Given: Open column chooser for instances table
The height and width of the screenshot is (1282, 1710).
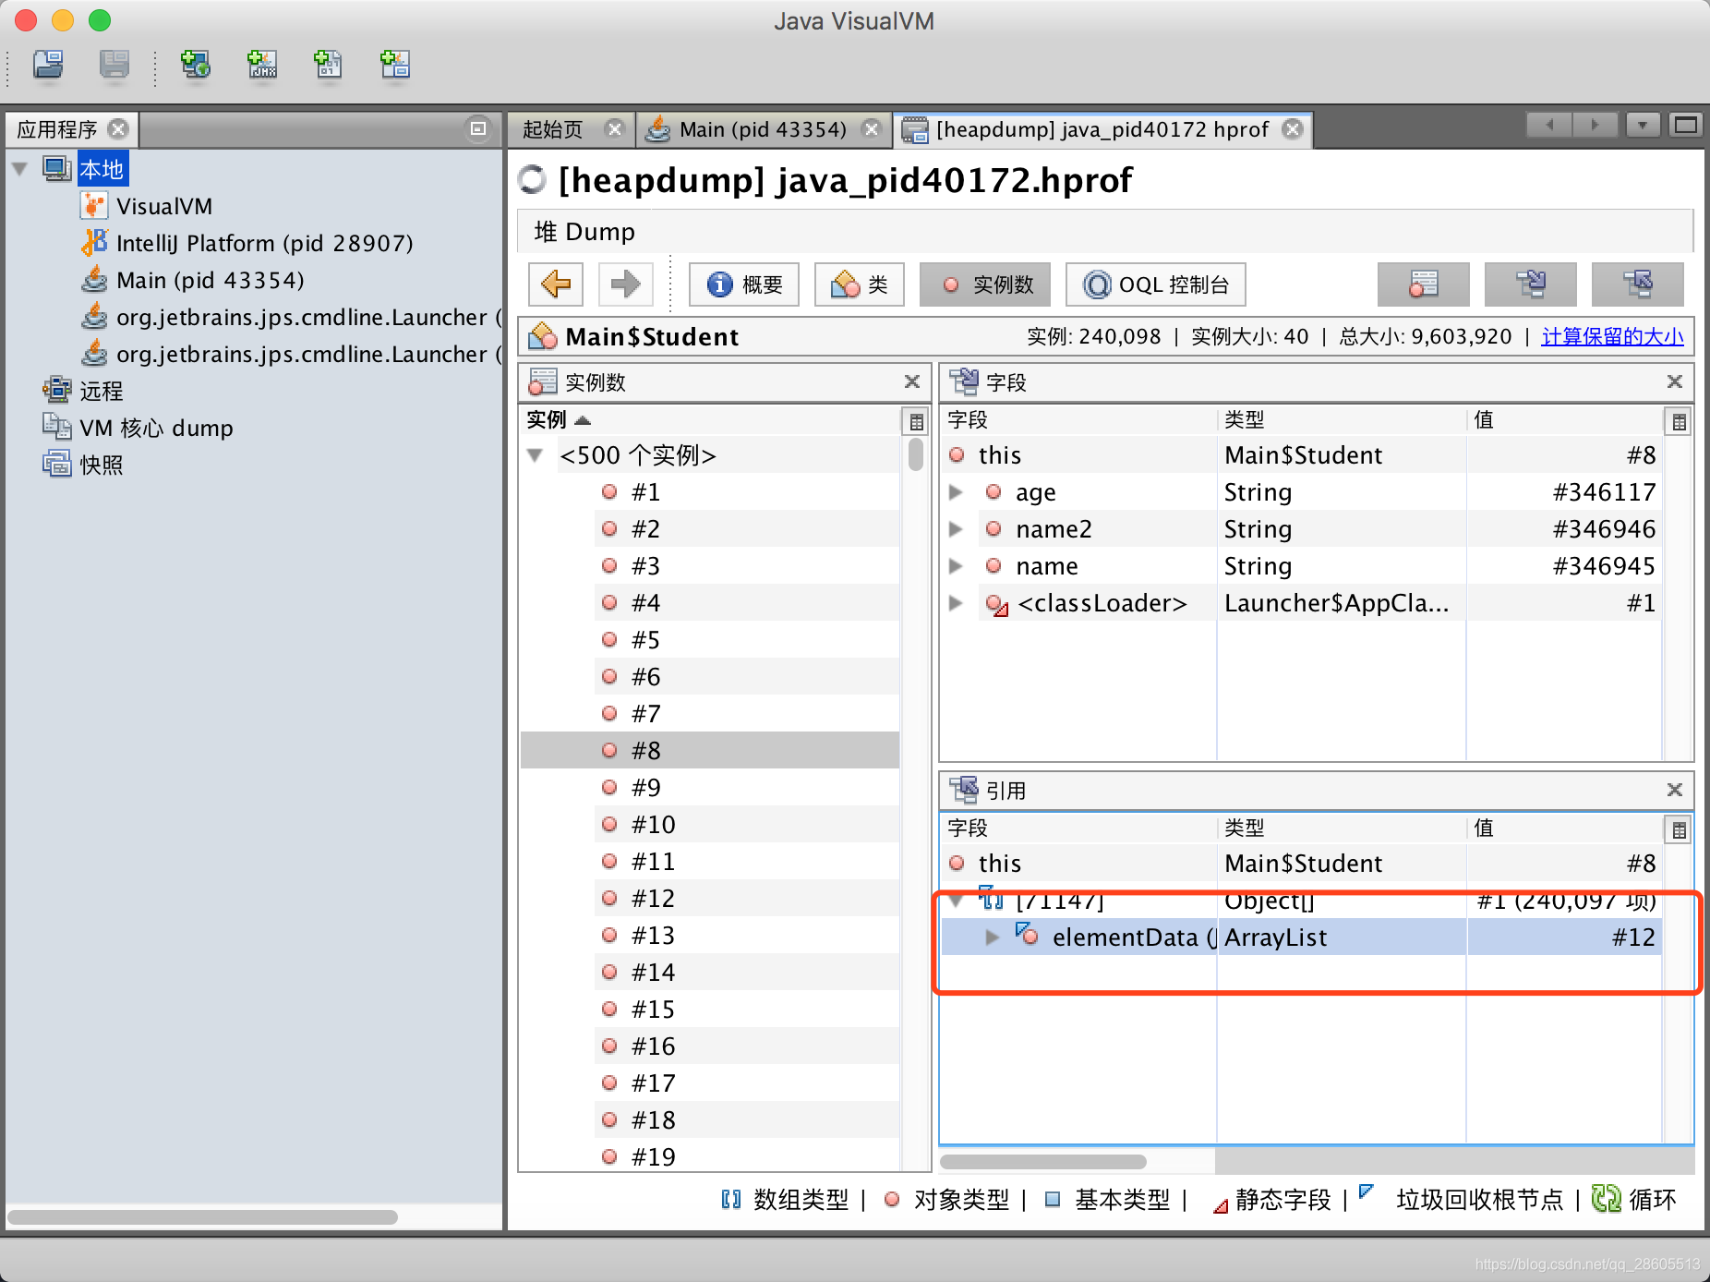Looking at the screenshot, I should coord(916,421).
